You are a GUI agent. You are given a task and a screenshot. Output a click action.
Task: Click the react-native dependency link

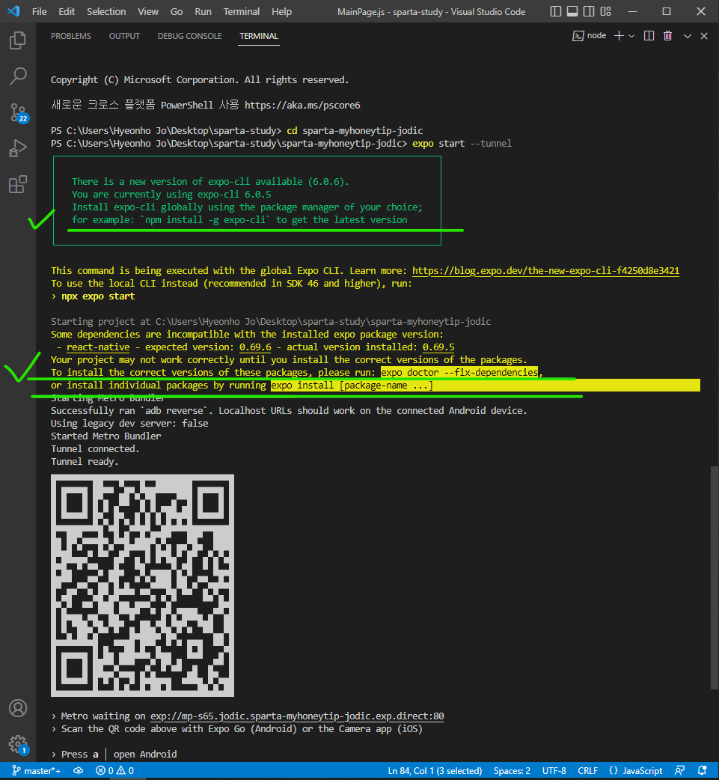[98, 347]
